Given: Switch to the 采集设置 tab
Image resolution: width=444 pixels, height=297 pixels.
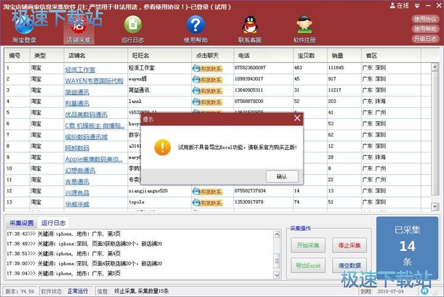Looking at the screenshot, I should point(21,223).
